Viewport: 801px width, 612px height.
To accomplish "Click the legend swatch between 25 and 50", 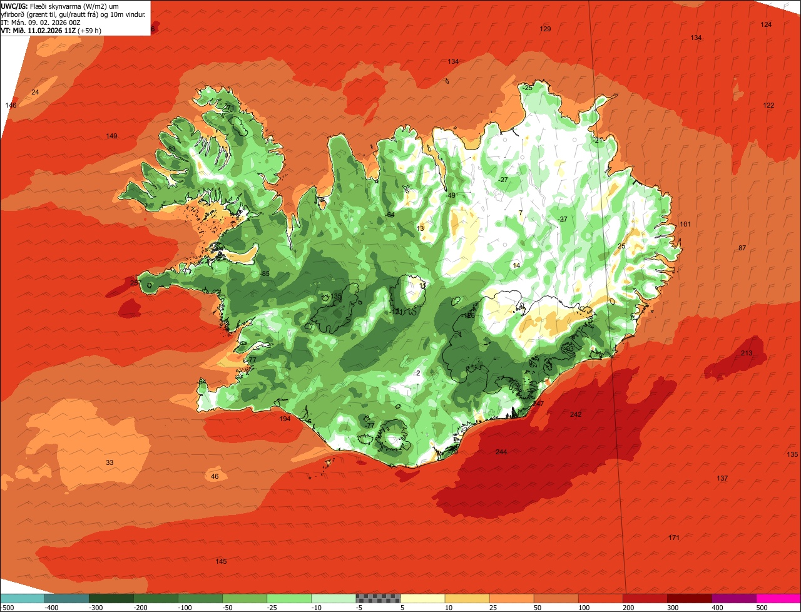I will (x=511, y=598).
